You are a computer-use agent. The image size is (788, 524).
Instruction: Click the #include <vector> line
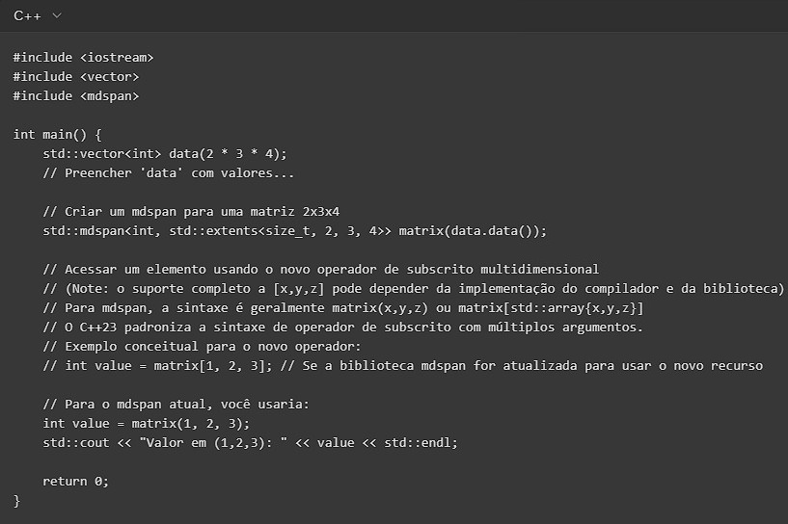point(76,76)
